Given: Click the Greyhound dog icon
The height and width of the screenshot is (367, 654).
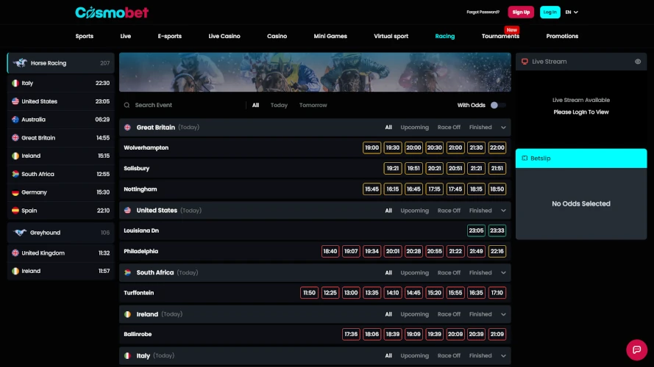Looking at the screenshot, I should [x=20, y=232].
